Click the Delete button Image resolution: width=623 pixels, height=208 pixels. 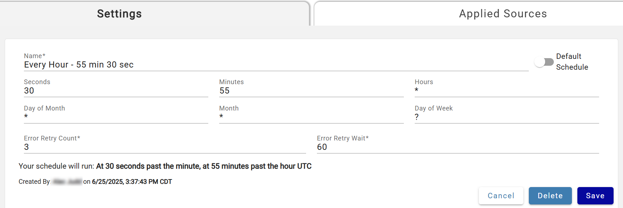coord(550,195)
